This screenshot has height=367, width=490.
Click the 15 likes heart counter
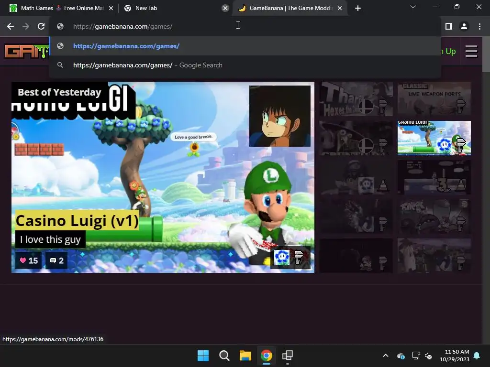29,260
